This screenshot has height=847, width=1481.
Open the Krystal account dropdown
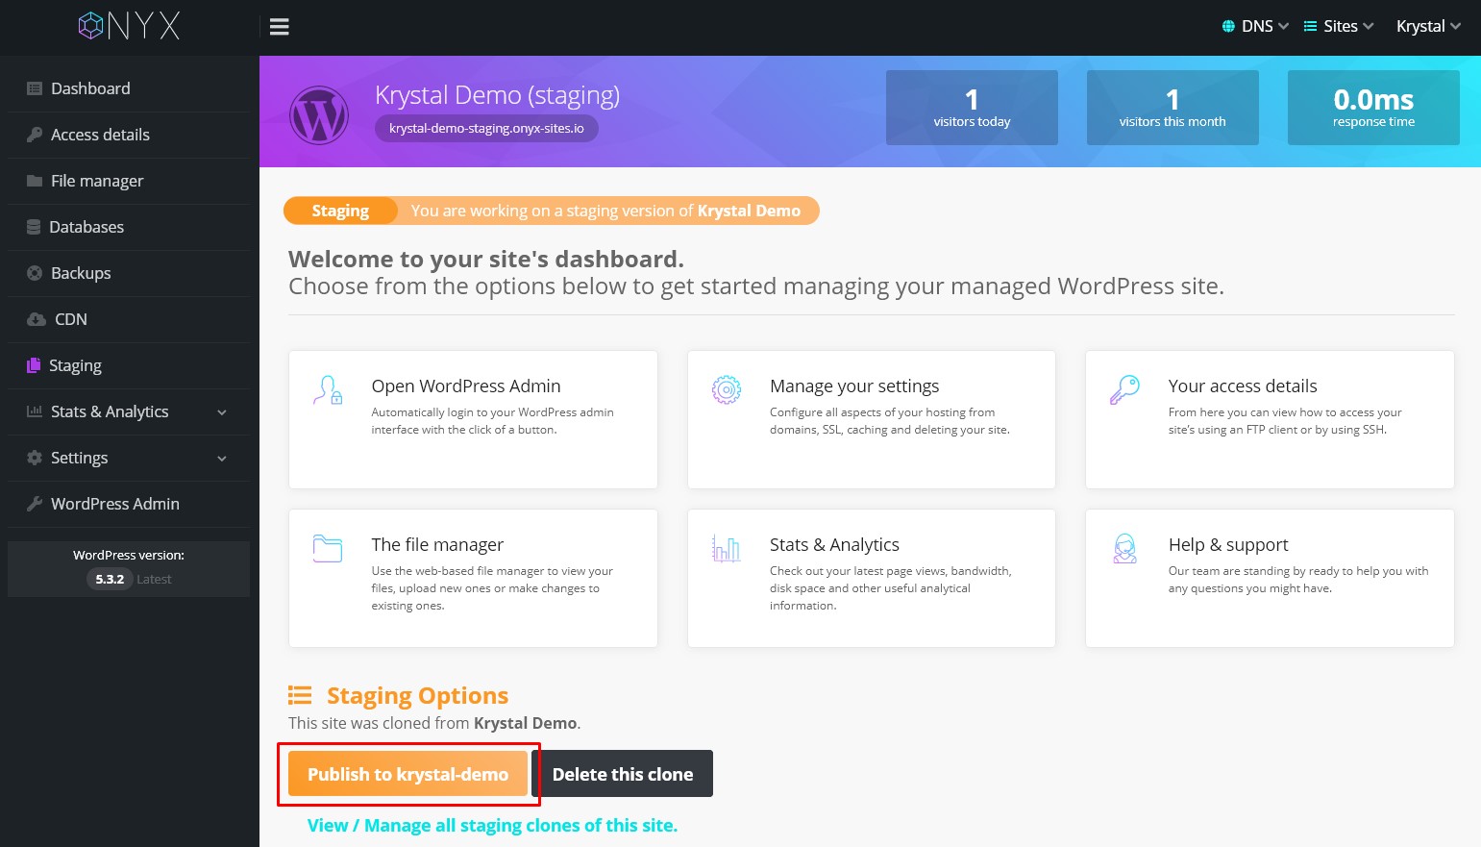1428,26
